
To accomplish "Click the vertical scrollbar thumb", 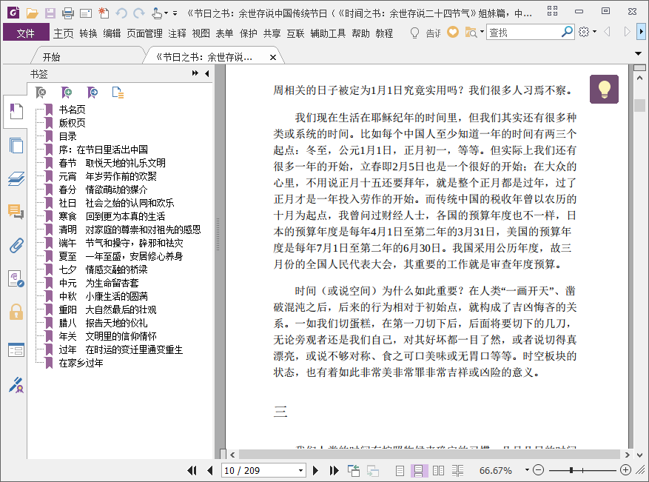I will coord(639,105).
